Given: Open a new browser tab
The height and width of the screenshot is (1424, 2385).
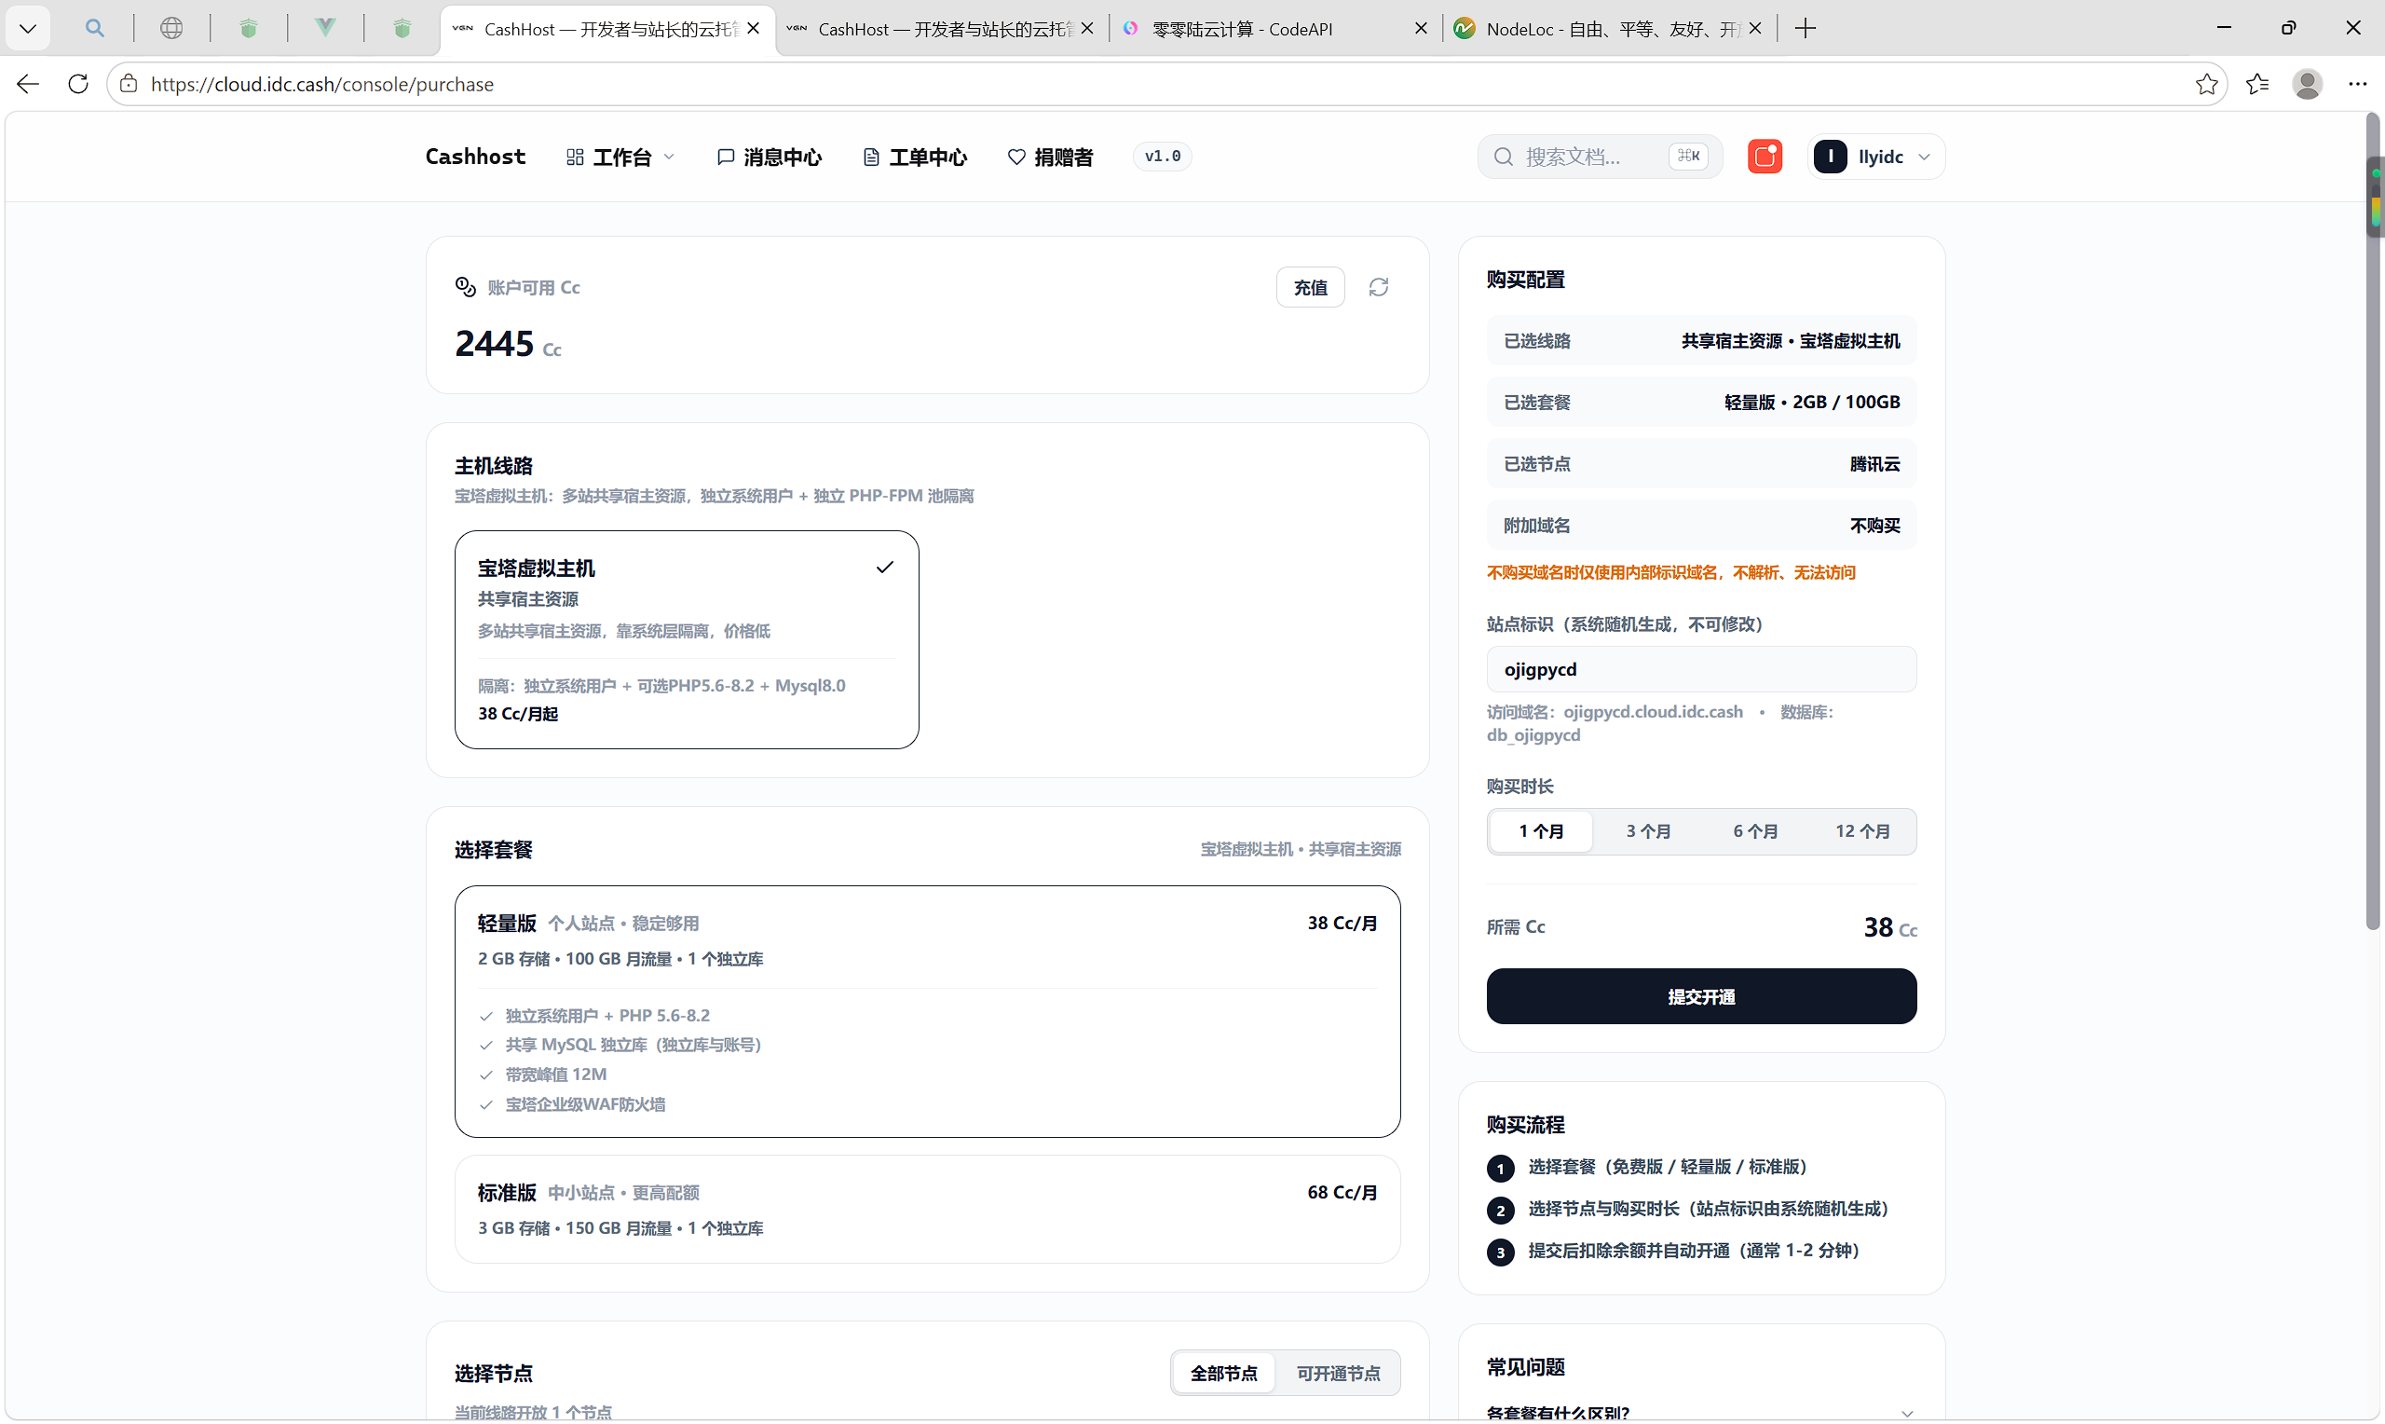Looking at the screenshot, I should 1806,29.
